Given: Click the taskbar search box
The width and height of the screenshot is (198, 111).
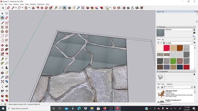Looking at the screenshot, I should (x=28, y=108).
